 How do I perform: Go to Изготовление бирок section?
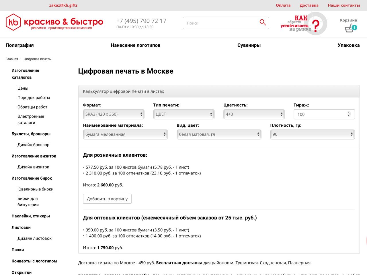point(32,178)
